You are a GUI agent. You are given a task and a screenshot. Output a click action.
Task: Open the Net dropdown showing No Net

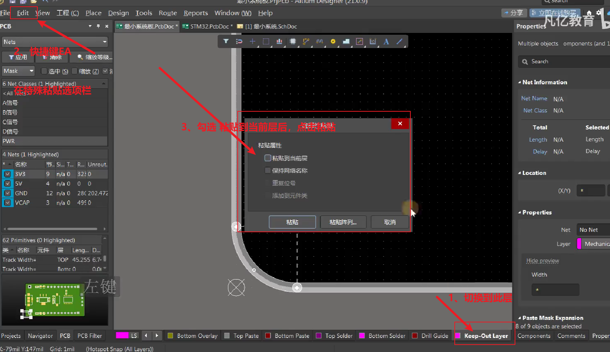pyautogui.click(x=593, y=230)
